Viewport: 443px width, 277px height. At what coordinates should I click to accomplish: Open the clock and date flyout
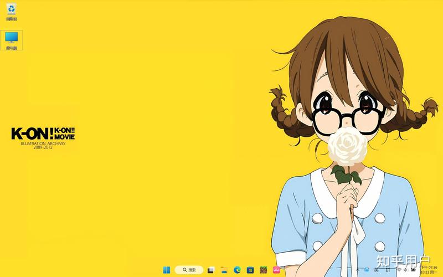(x=429, y=270)
